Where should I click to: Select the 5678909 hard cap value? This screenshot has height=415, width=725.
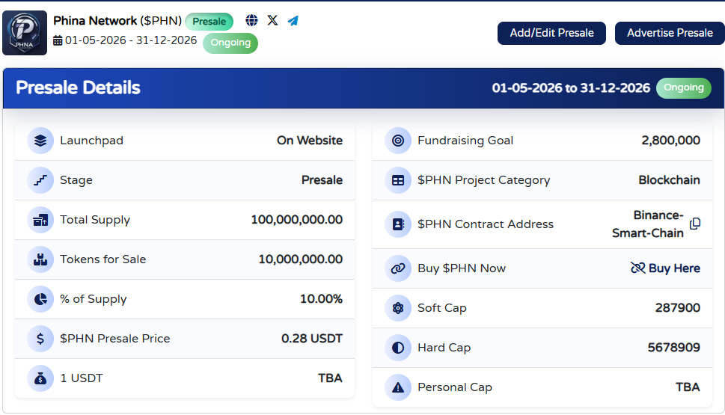[673, 348]
